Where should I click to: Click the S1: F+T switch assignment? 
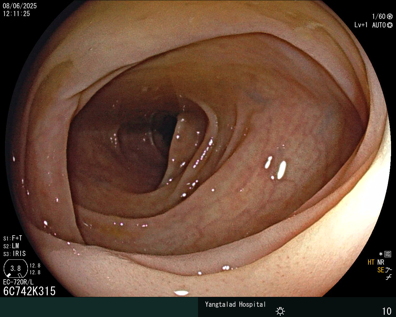coord(13,238)
